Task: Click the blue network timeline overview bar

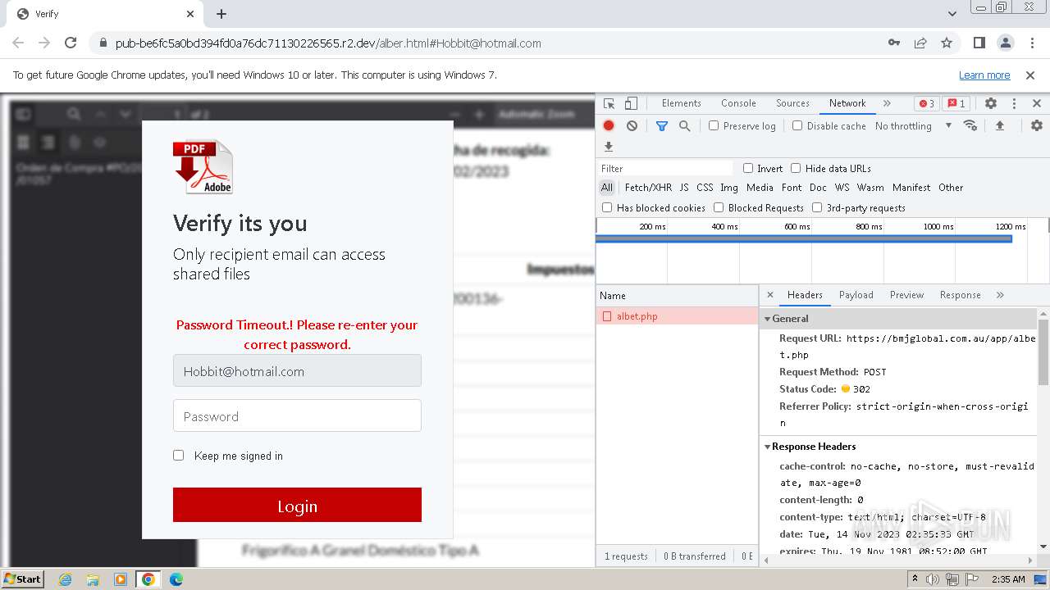Action: click(804, 238)
